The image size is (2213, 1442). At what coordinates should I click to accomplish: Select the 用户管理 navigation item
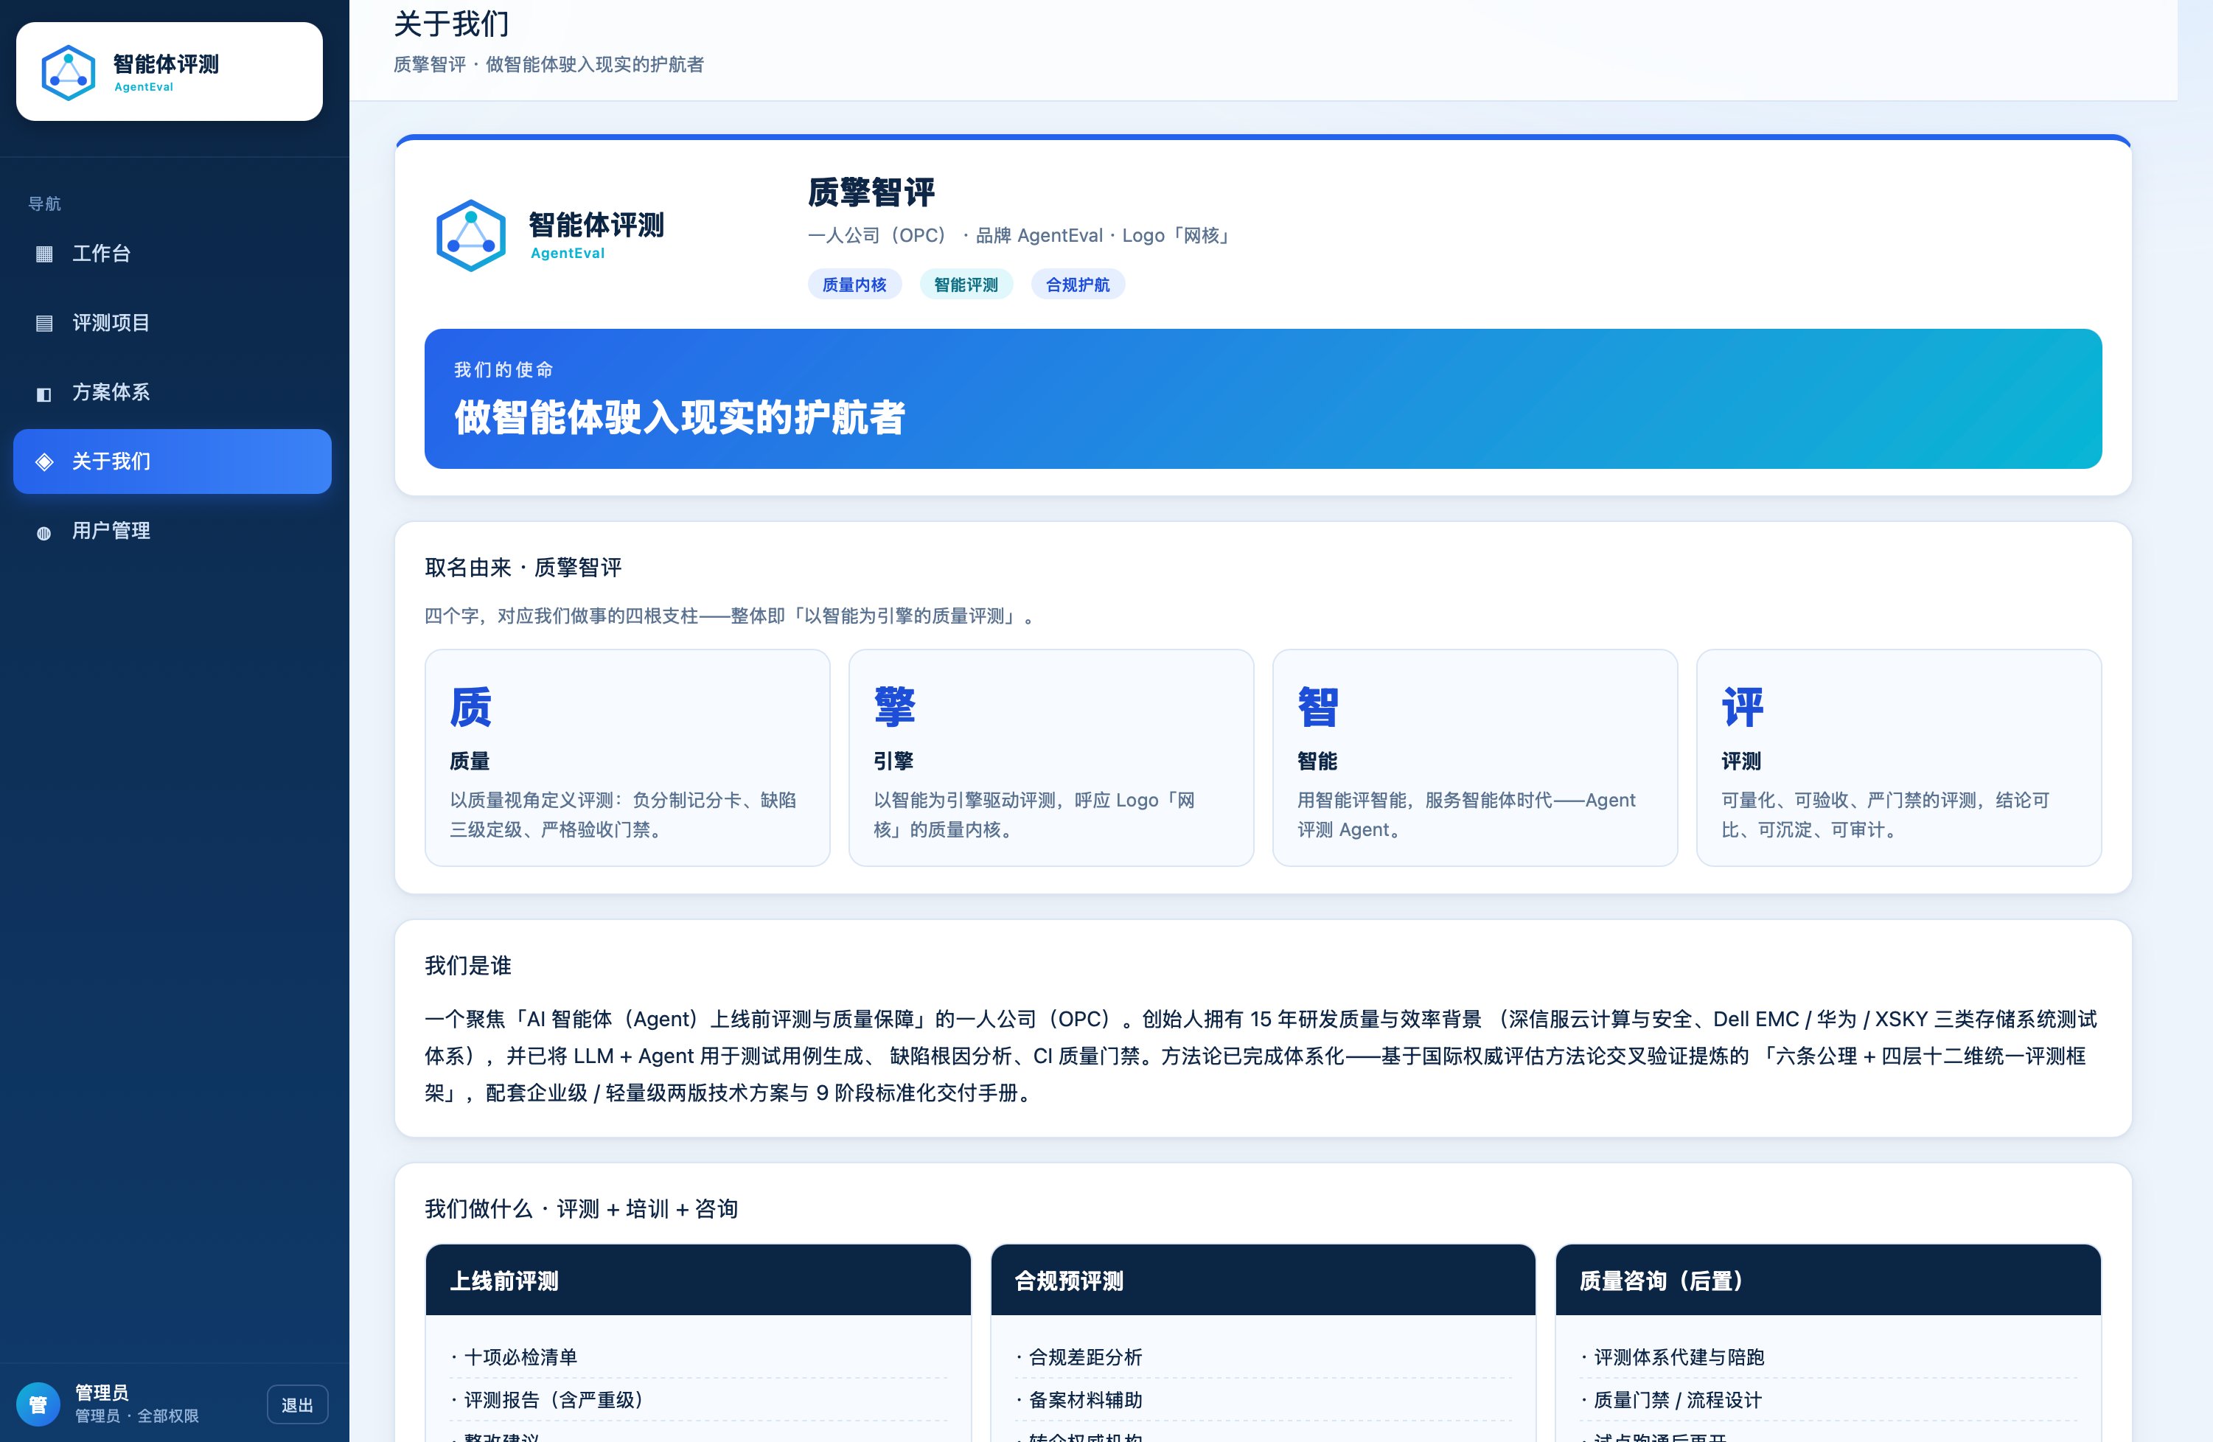coord(172,532)
